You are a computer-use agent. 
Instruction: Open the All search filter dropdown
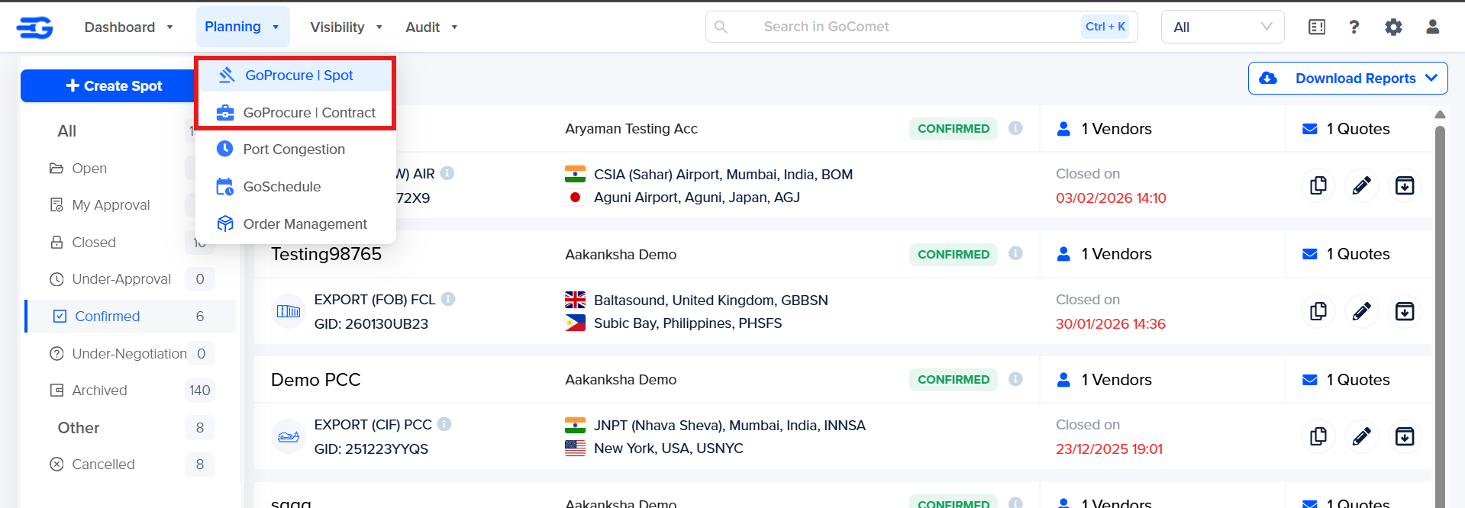click(1222, 27)
